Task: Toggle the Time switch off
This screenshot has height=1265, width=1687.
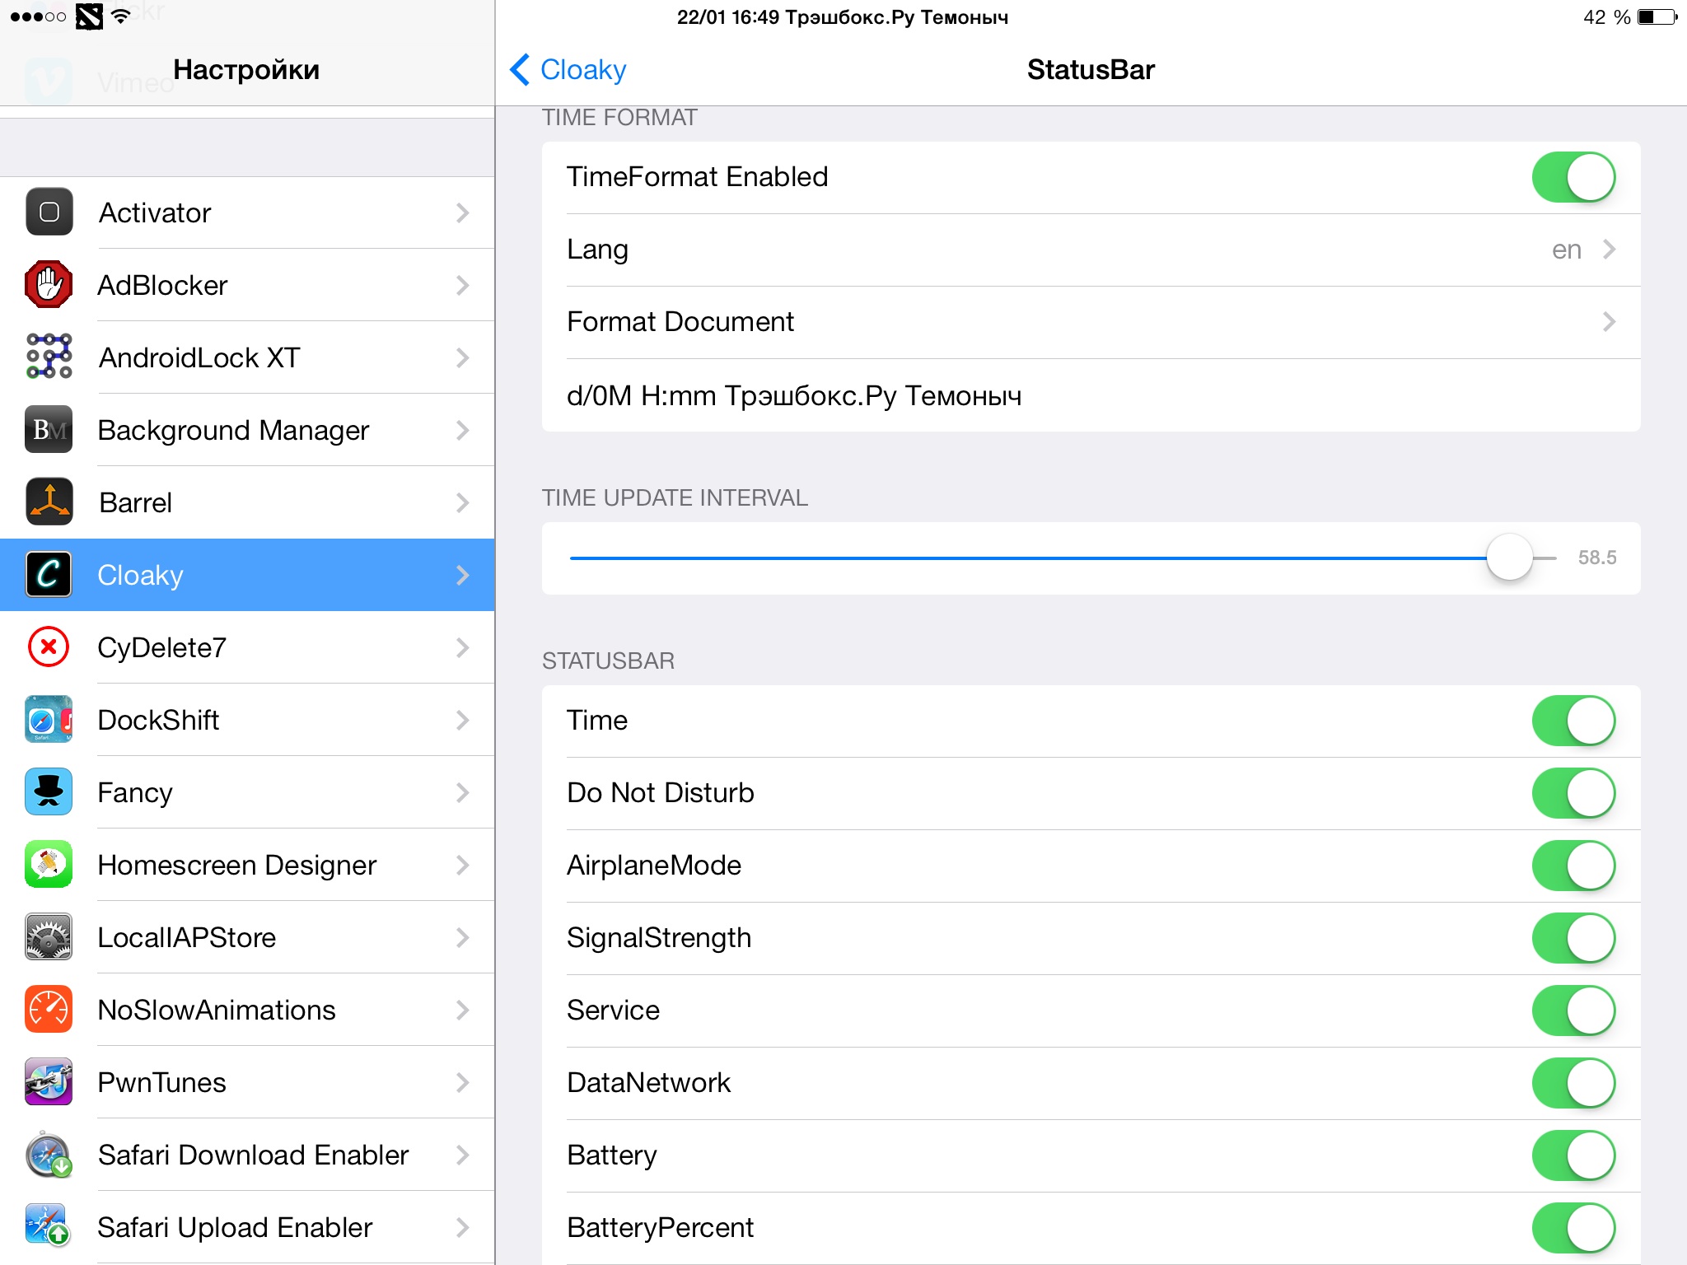Action: 1573,721
